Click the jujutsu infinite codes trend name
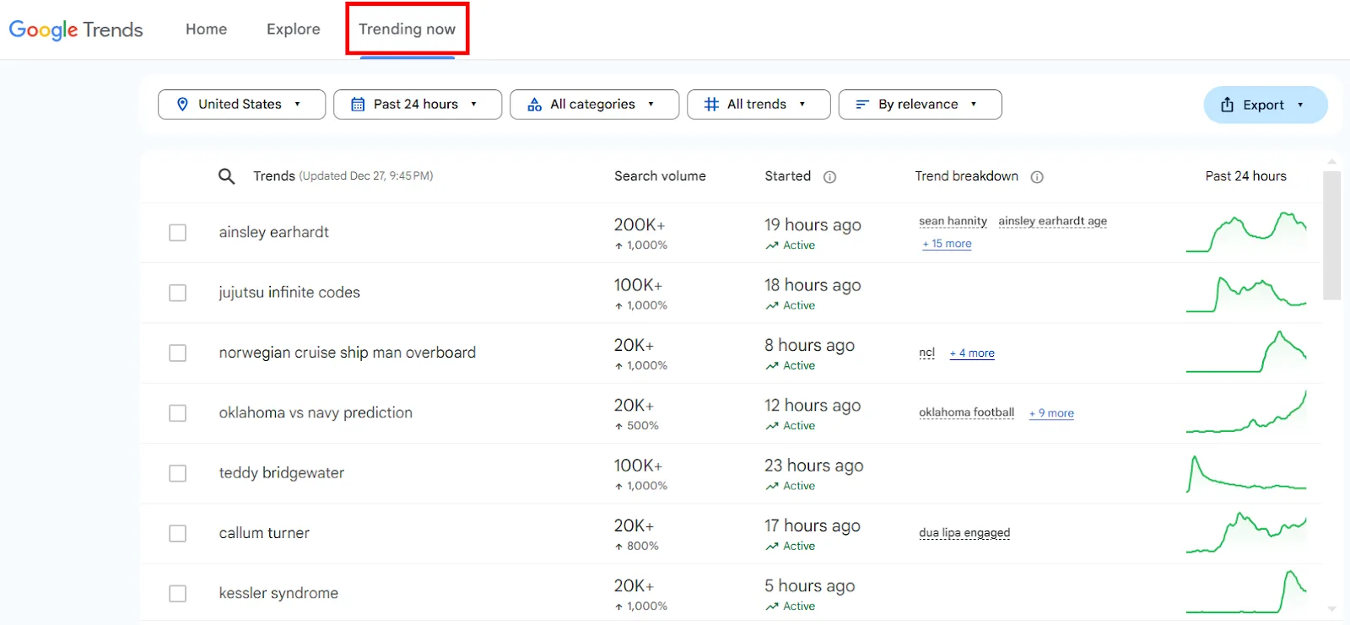 coord(289,293)
